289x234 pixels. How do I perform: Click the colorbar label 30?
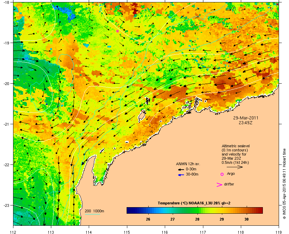(x=246, y=219)
